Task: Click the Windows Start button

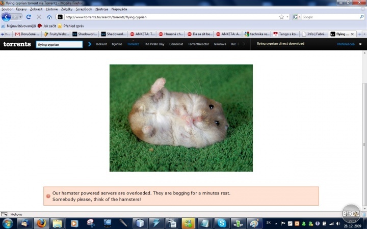Action: 8,223
